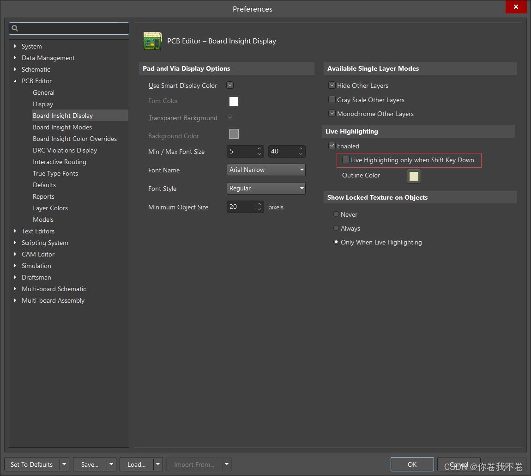Click the Max font size down-arrow spinner
The width and height of the screenshot is (531, 476).
point(301,154)
